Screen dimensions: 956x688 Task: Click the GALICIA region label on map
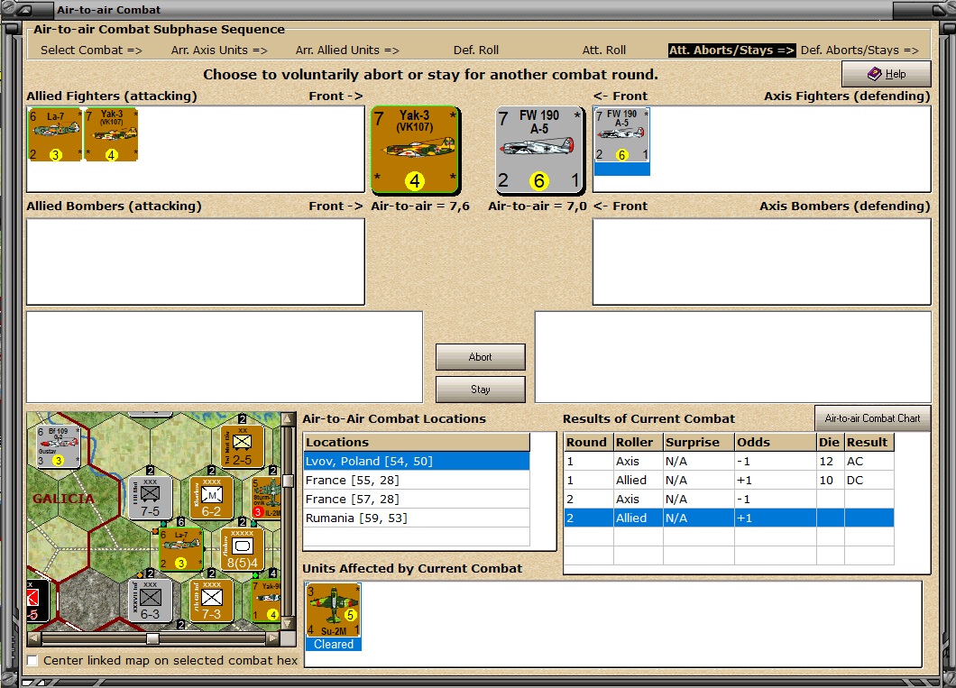(63, 499)
